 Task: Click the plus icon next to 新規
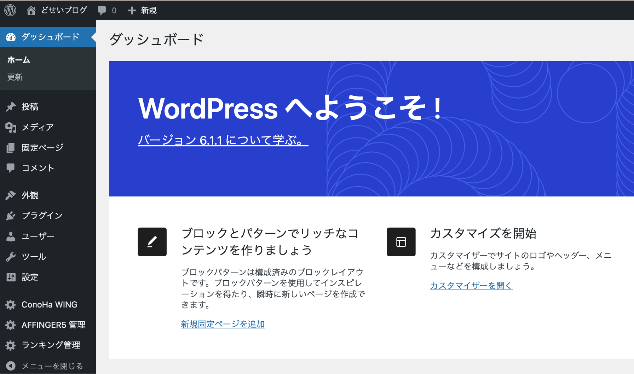click(x=132, y=11)
